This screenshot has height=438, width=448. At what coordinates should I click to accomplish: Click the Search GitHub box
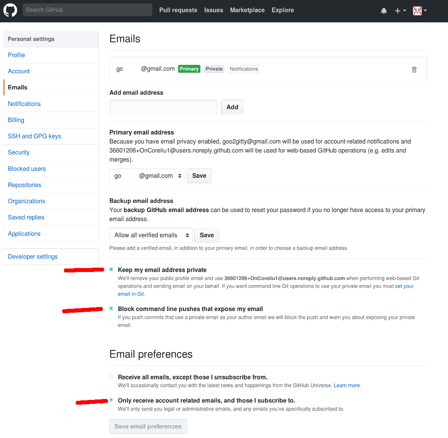(87, 10)
